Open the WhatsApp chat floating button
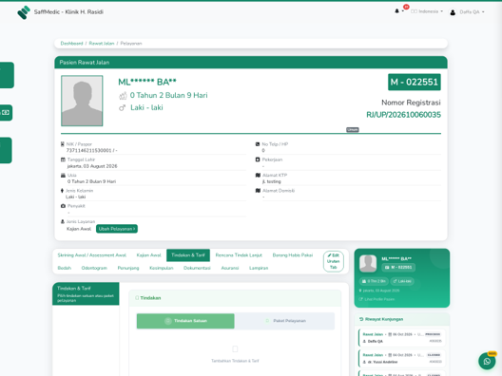Screen dimensions: 502x376 [x=487, y=362]
